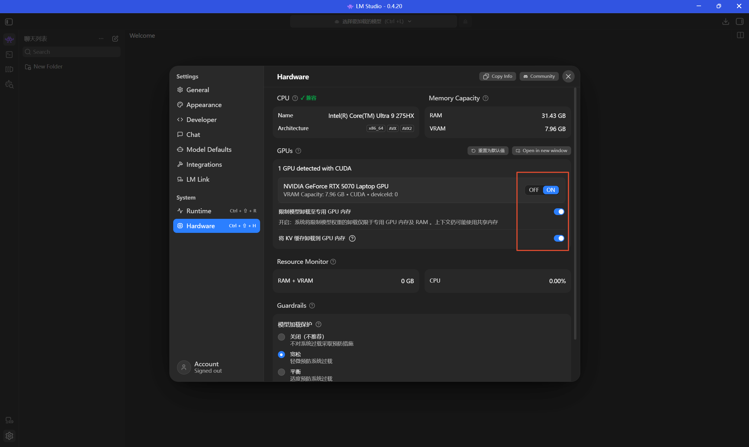Click the help icon beside CPU
The width and height of the screenshot is (749, 447).
coord(295,98)
